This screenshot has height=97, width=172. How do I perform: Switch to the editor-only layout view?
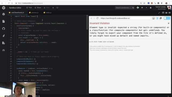click(x=170, y=13)
